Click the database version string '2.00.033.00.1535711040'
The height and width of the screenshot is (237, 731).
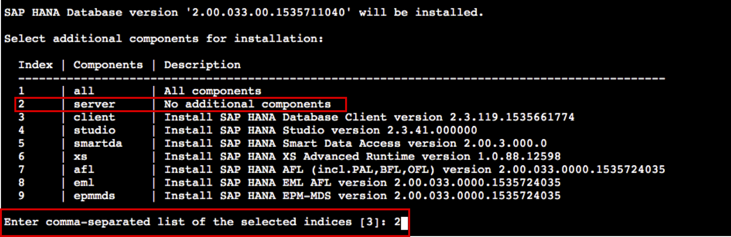click(x=268, y=12)
